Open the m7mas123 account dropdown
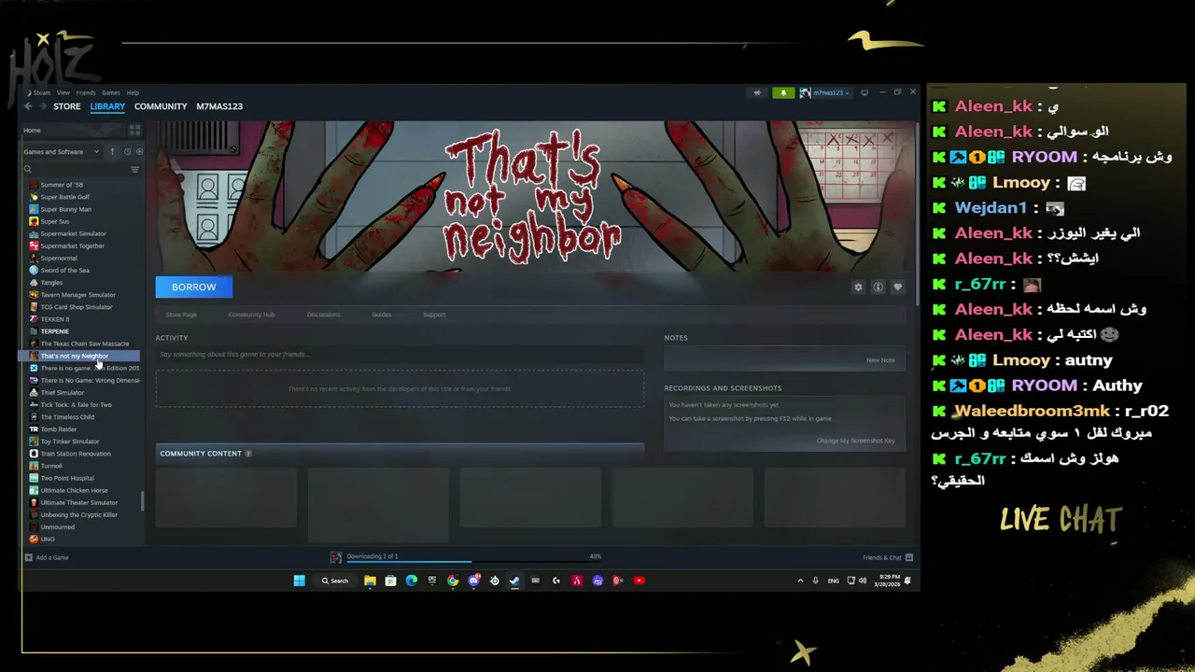This screenshot has height=672, width=1195. coord(824,92)
